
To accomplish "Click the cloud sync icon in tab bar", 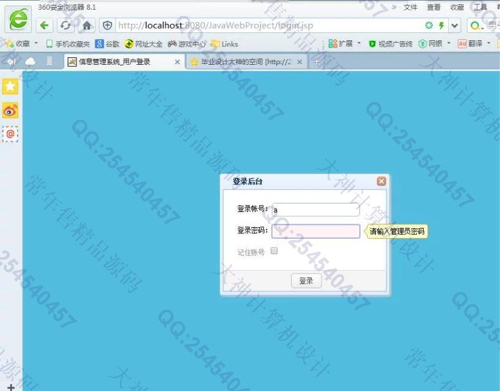I will tap(31, 61).
